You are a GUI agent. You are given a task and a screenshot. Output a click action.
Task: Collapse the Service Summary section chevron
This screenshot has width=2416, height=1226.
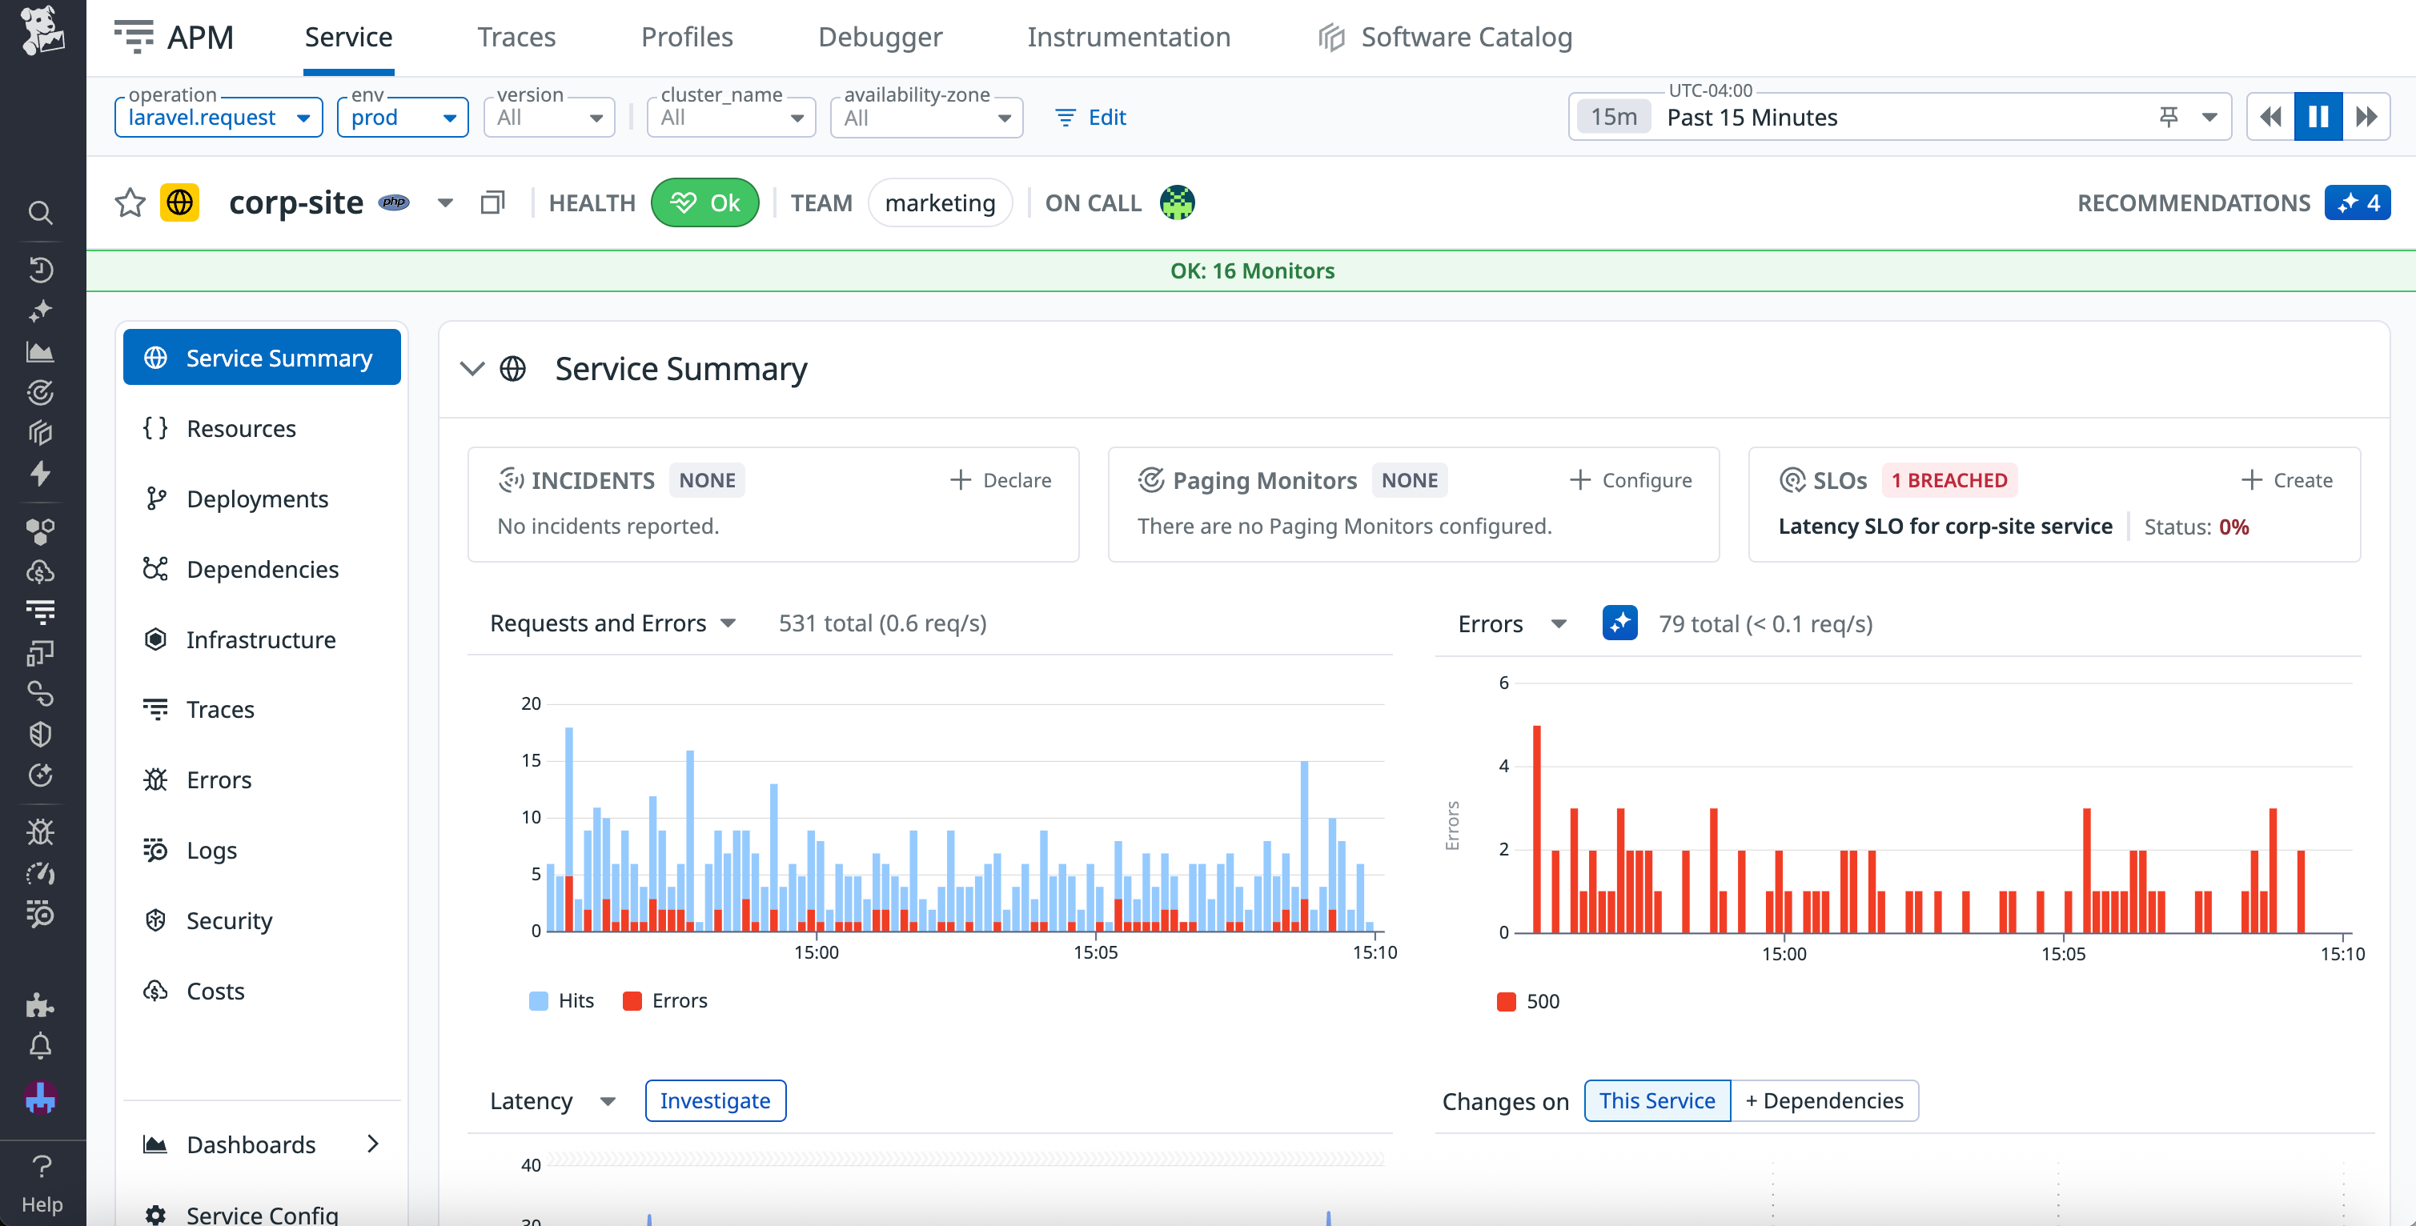click(472, 368)
